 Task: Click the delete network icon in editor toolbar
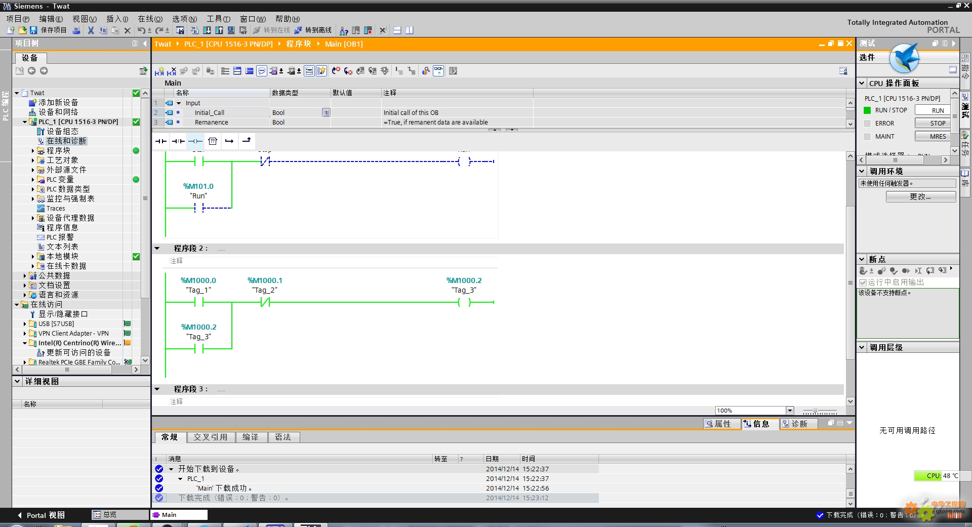click(x=172, y=71)
